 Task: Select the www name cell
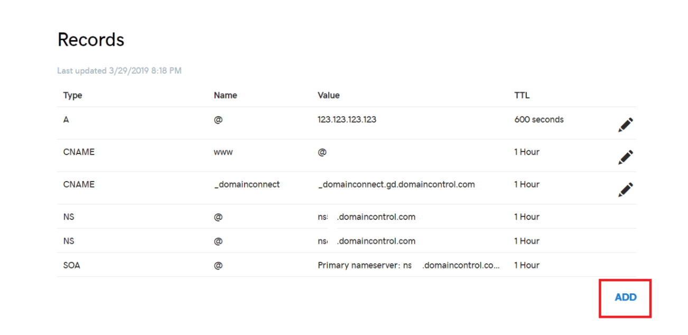[223, 152]
